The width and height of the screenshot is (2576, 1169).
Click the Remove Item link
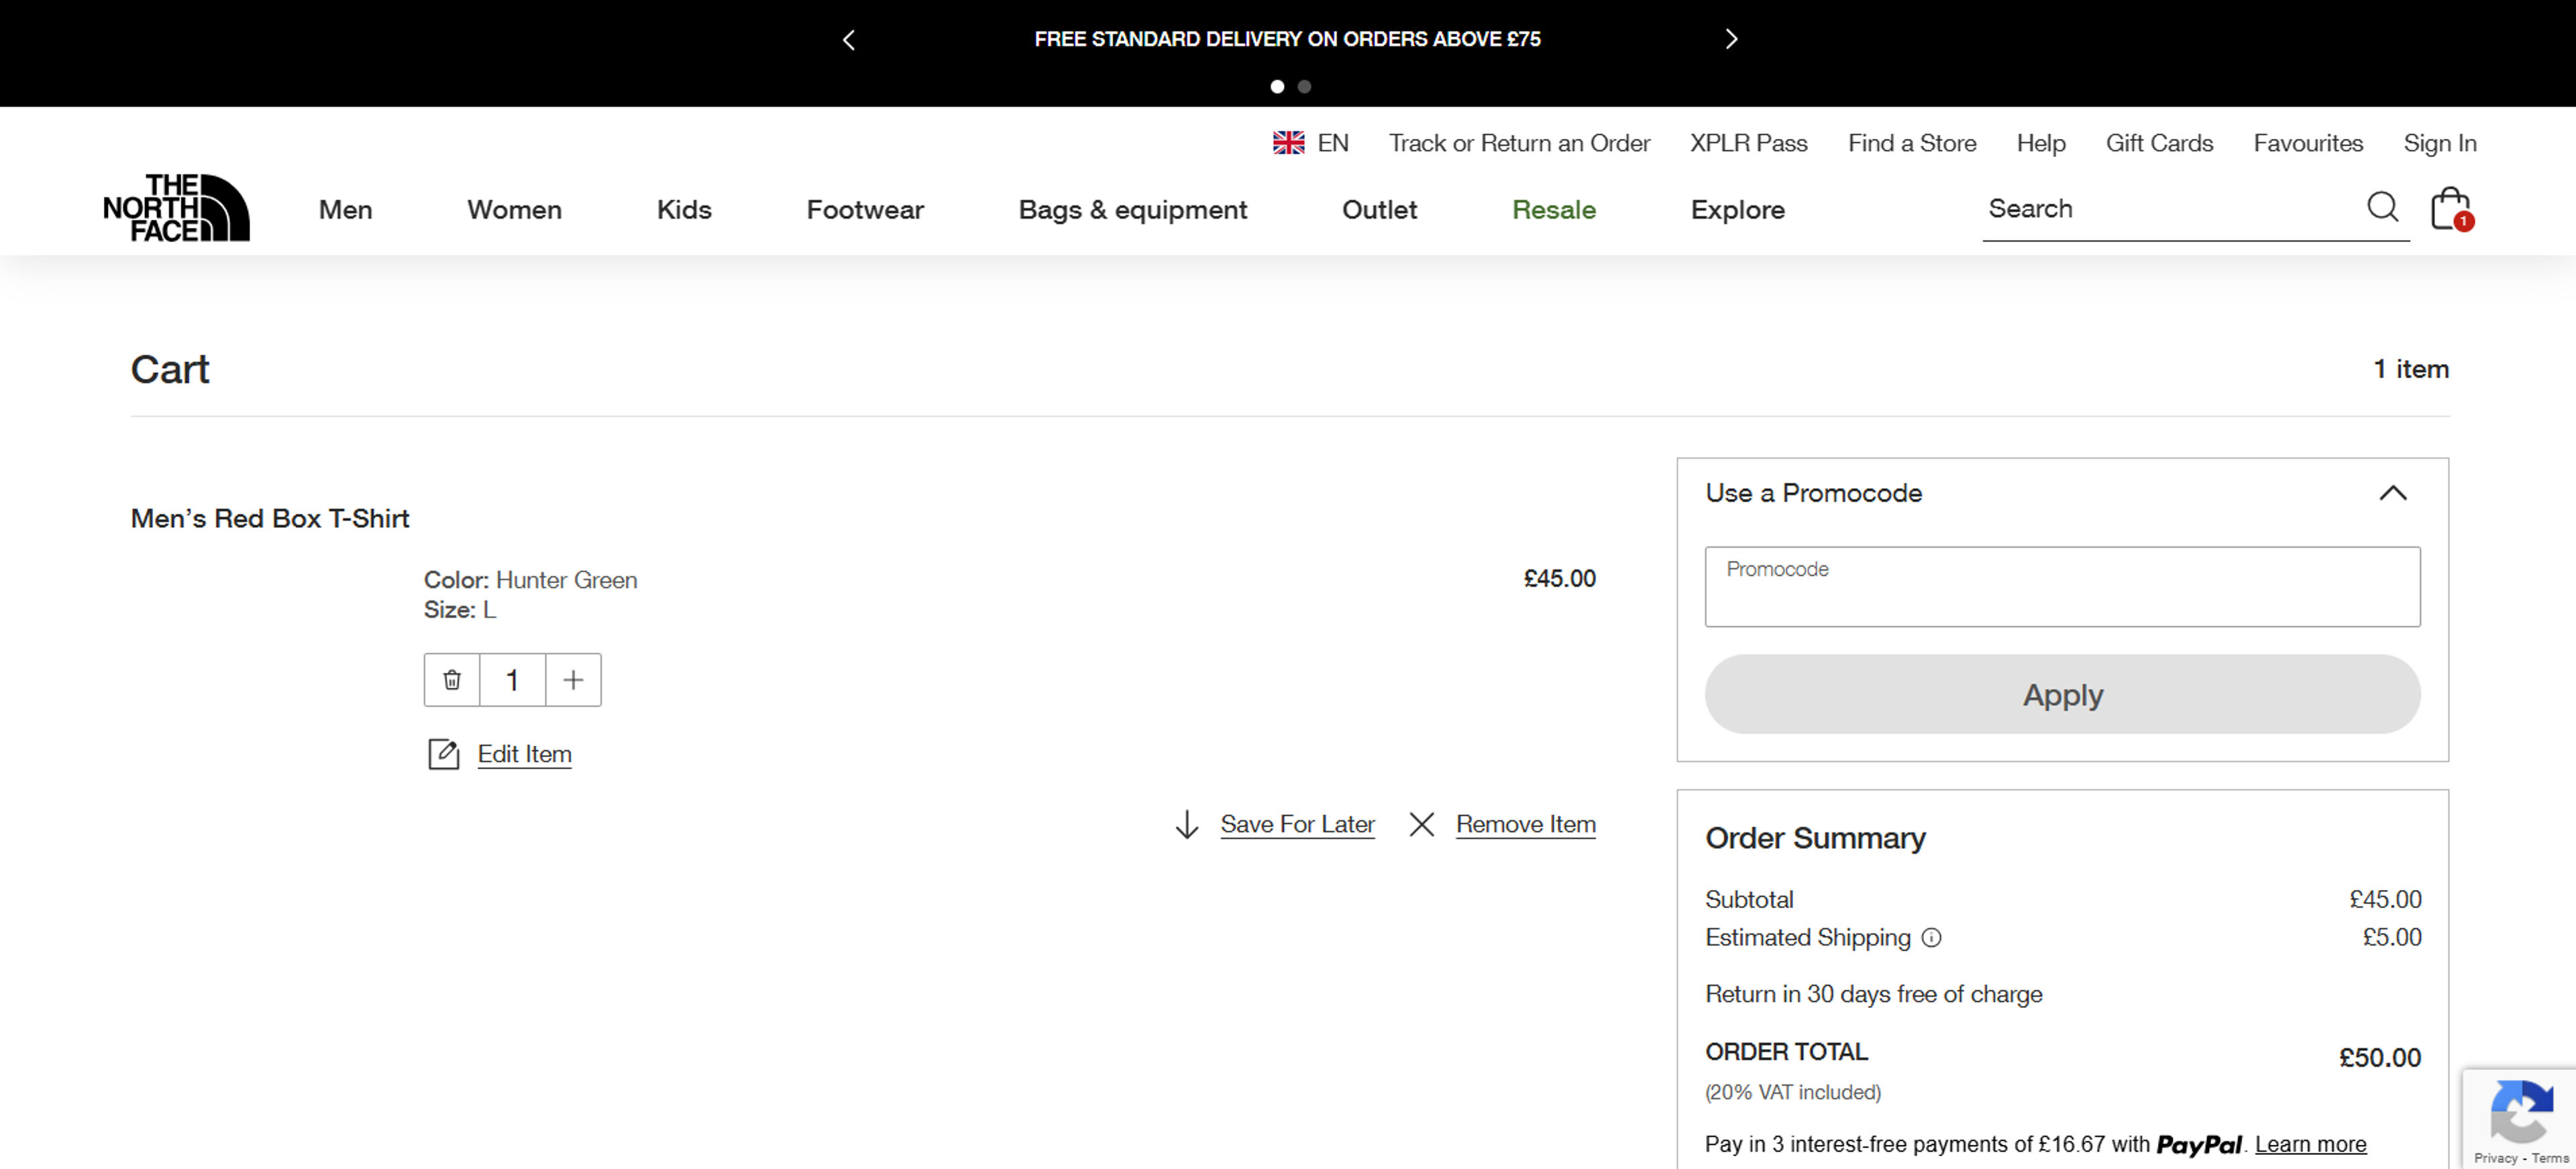tap(1525, 824)
